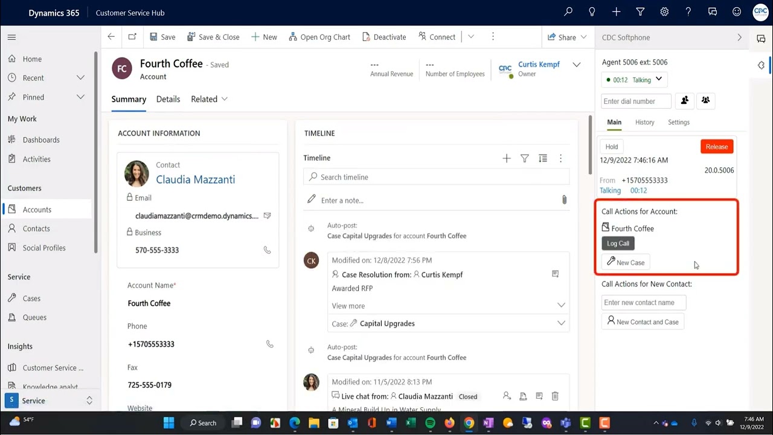Attach file with paperclip icon
Viewport: 773px width, 435px height.
564,200
